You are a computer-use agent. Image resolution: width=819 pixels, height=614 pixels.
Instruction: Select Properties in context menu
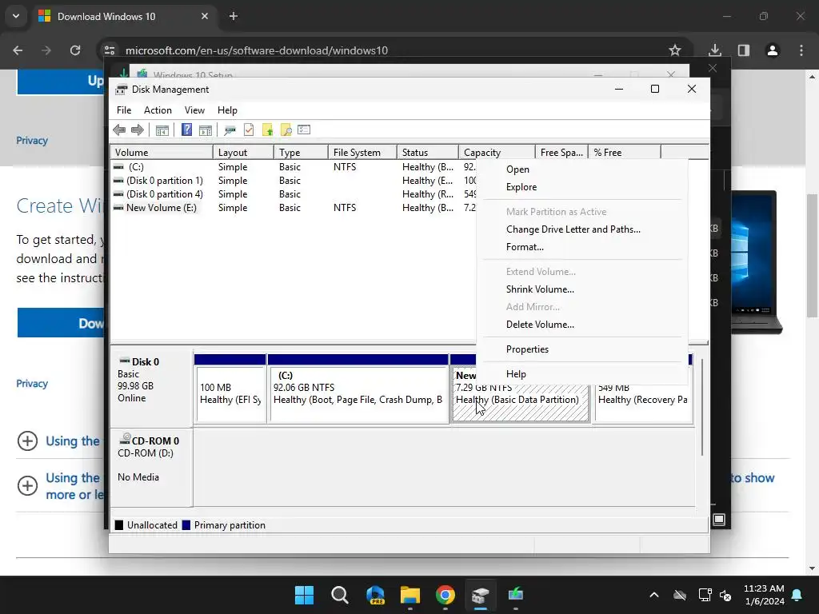[x=582, y=349]
